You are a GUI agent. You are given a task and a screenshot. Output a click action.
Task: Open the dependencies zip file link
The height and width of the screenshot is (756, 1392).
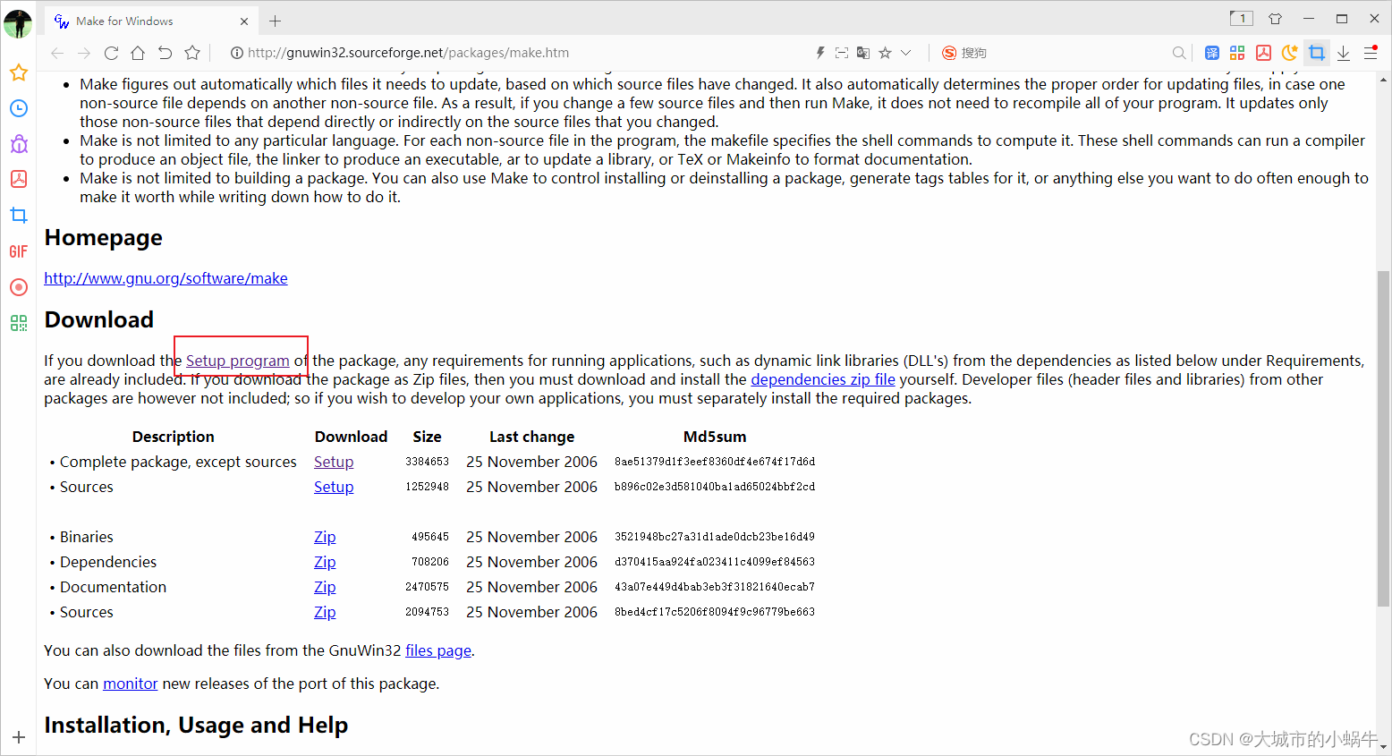click(822, 379)
